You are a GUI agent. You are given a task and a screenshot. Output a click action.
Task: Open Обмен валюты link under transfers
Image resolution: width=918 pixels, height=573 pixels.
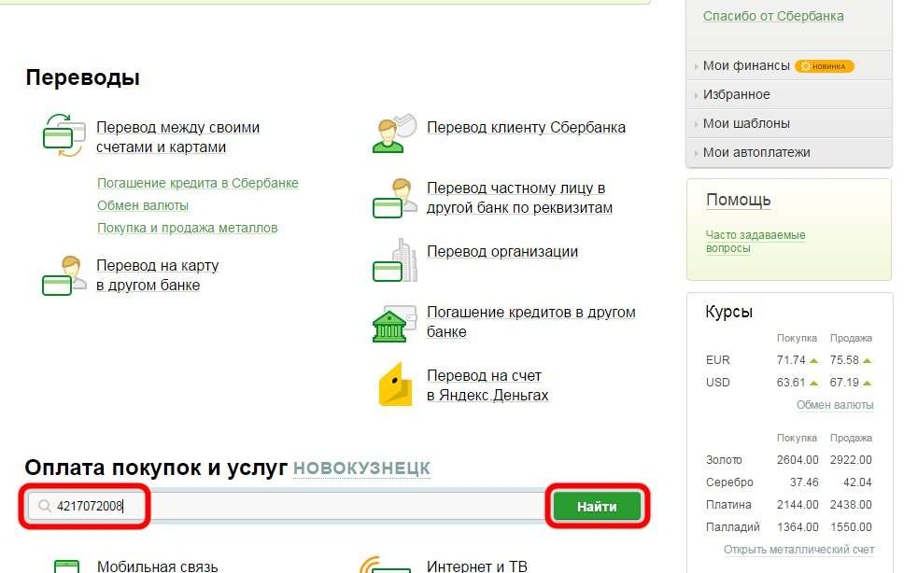pyautogui.click(x=143, y=205)
